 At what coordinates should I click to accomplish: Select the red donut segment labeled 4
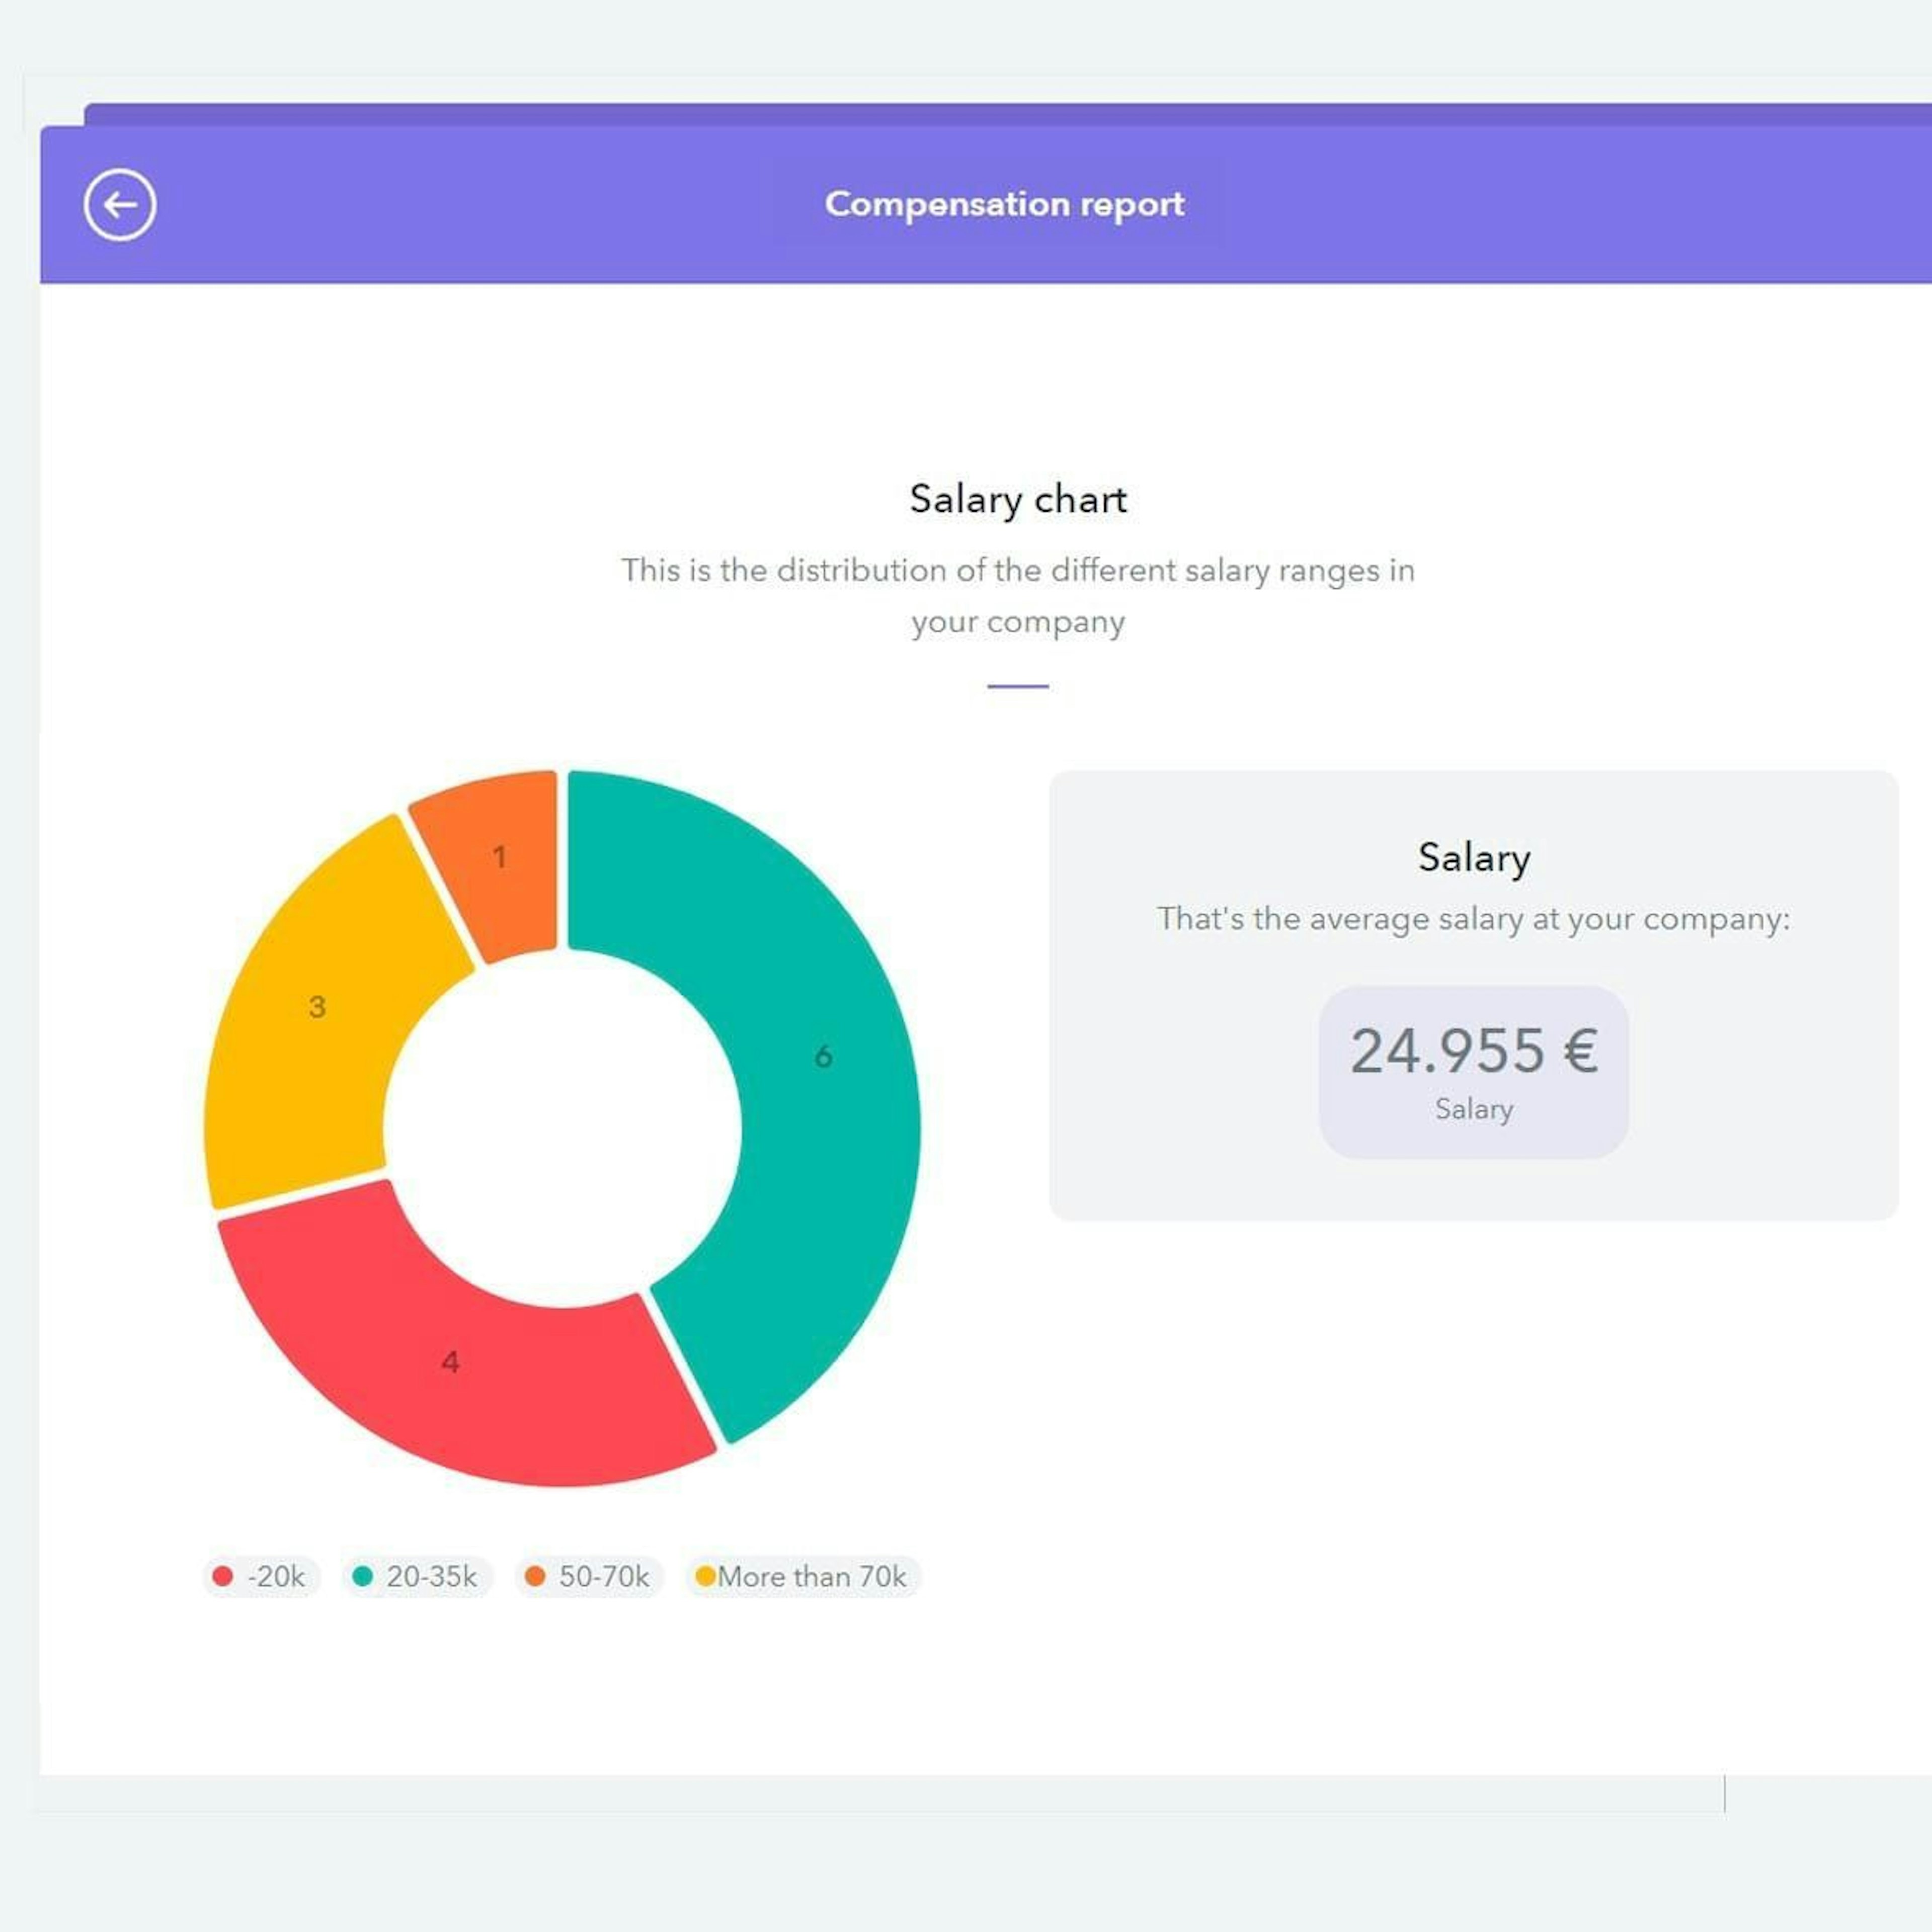[450, 1361]
